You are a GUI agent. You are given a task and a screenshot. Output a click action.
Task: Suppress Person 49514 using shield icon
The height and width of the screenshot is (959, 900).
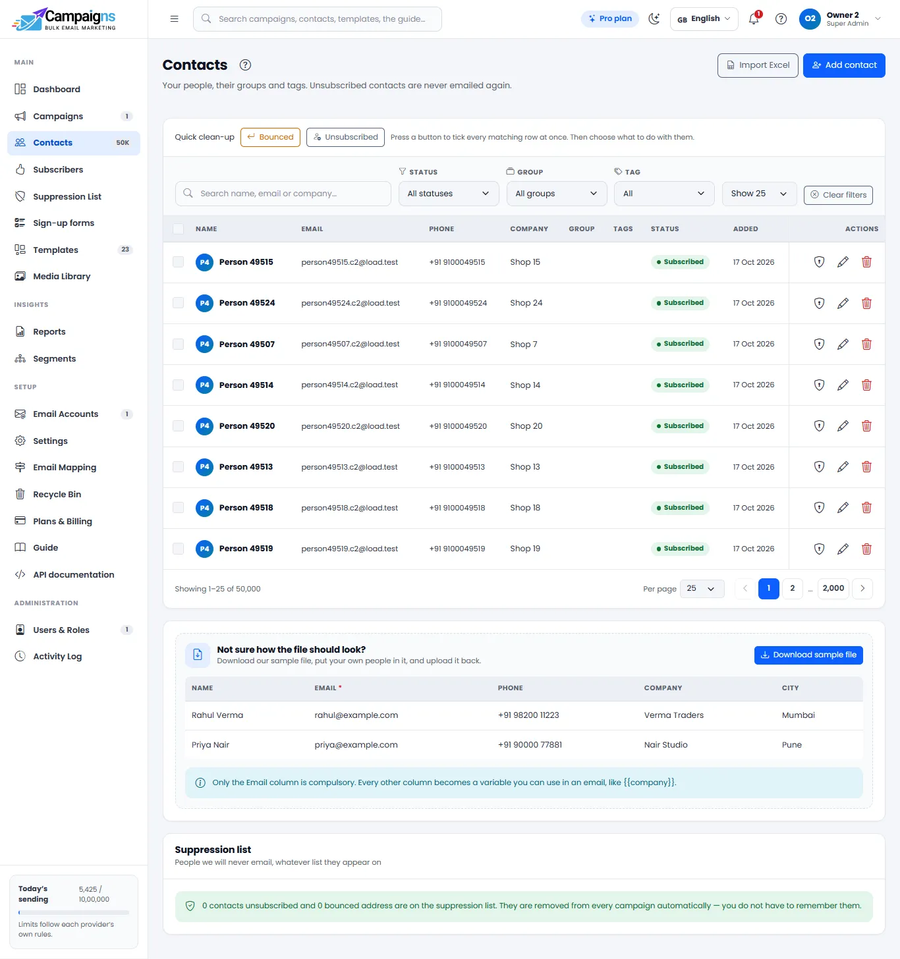[x=819, y=385]
